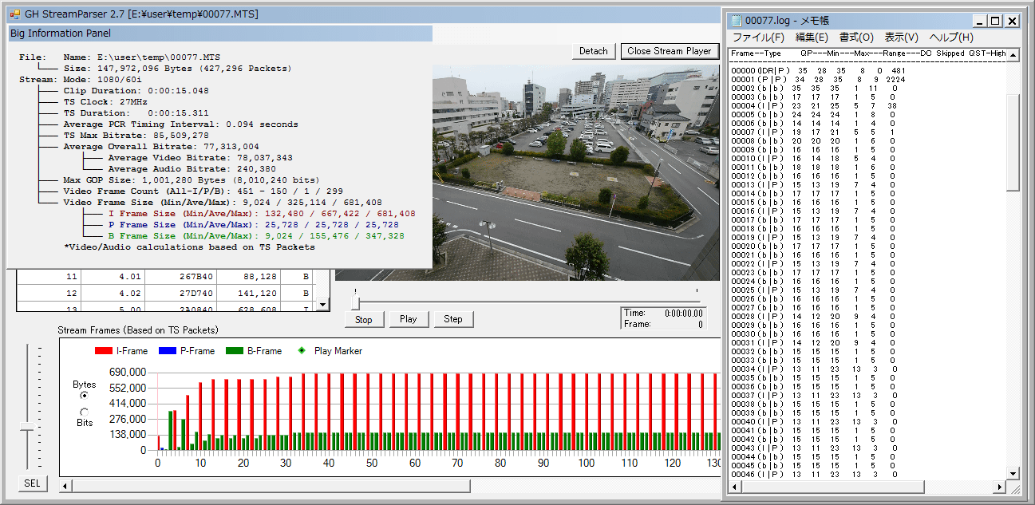1035x505 pixels.
Task: Click the Notepad vertical scrollbar up arrow
Action: tap(1013, 55)
